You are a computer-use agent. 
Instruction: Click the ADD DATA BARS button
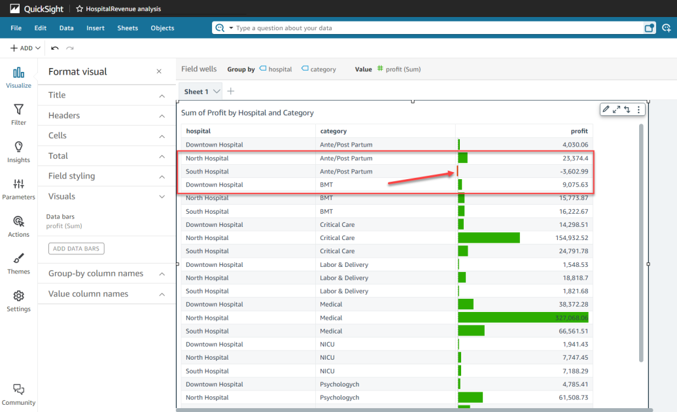pos(76,248)
